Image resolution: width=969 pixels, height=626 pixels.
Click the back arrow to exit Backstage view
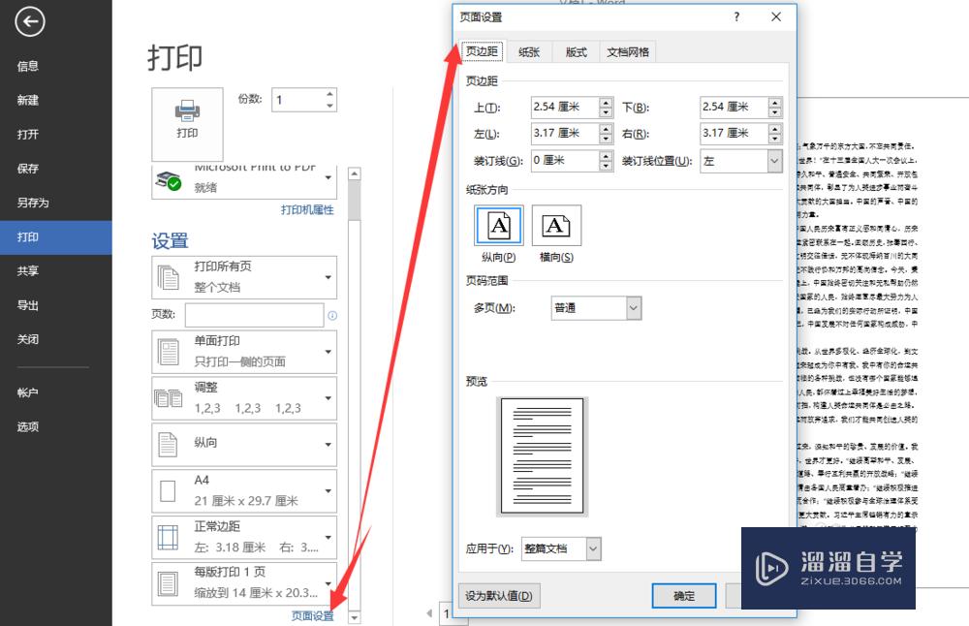coord(29,21)
